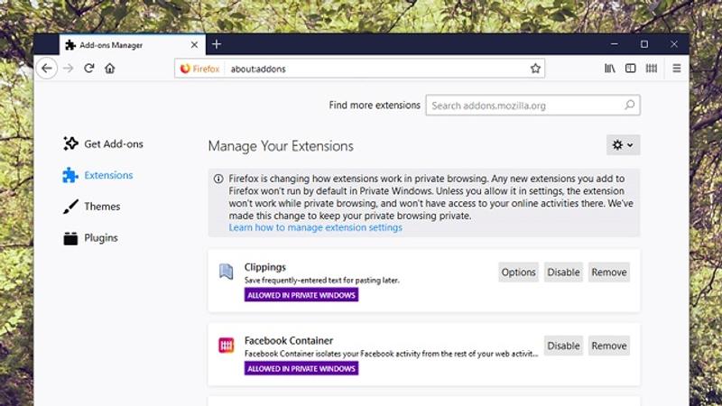Open the hamburger application menu
Screen dimensions: 722x406
[676, 69]
